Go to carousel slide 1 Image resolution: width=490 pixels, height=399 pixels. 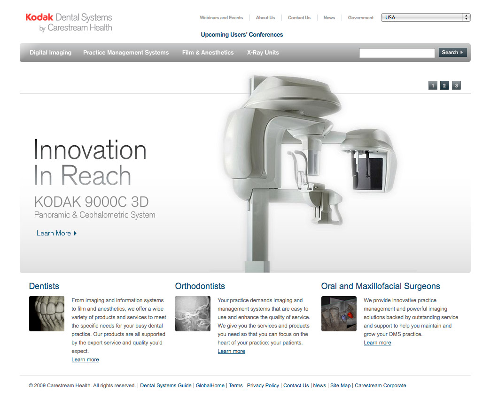433,86
